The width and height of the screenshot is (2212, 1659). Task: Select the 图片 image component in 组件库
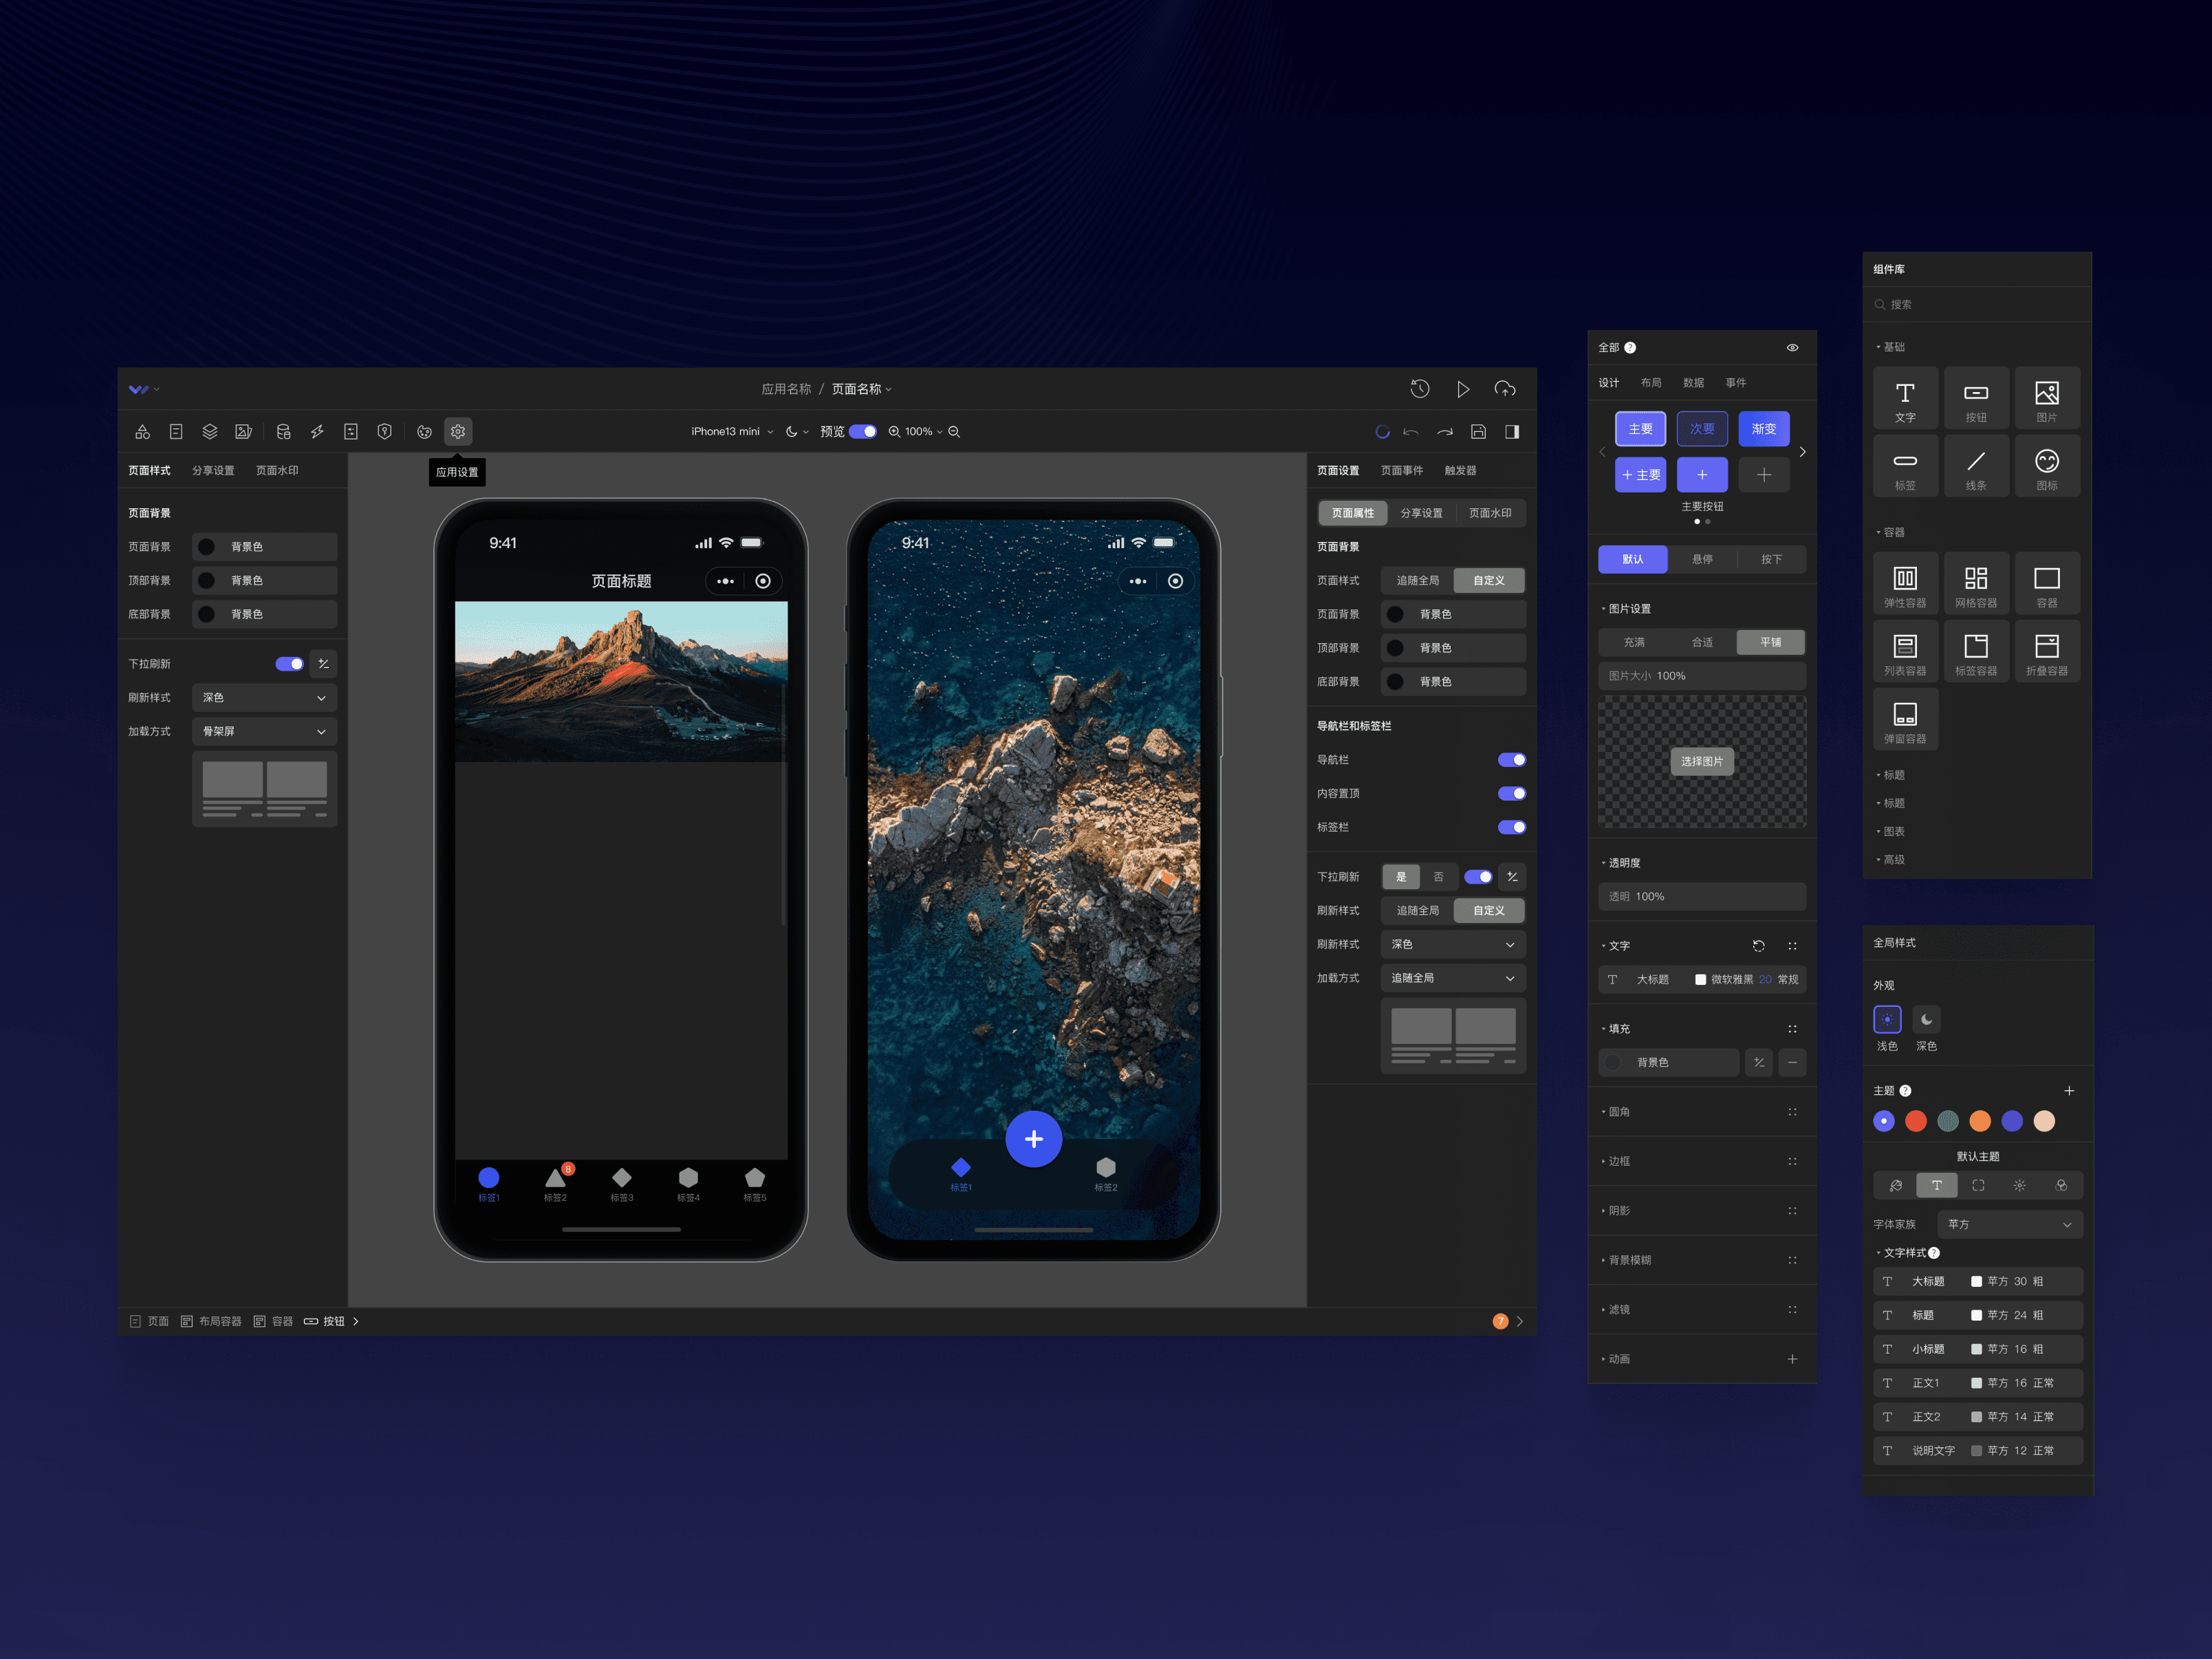(2047, 399)
